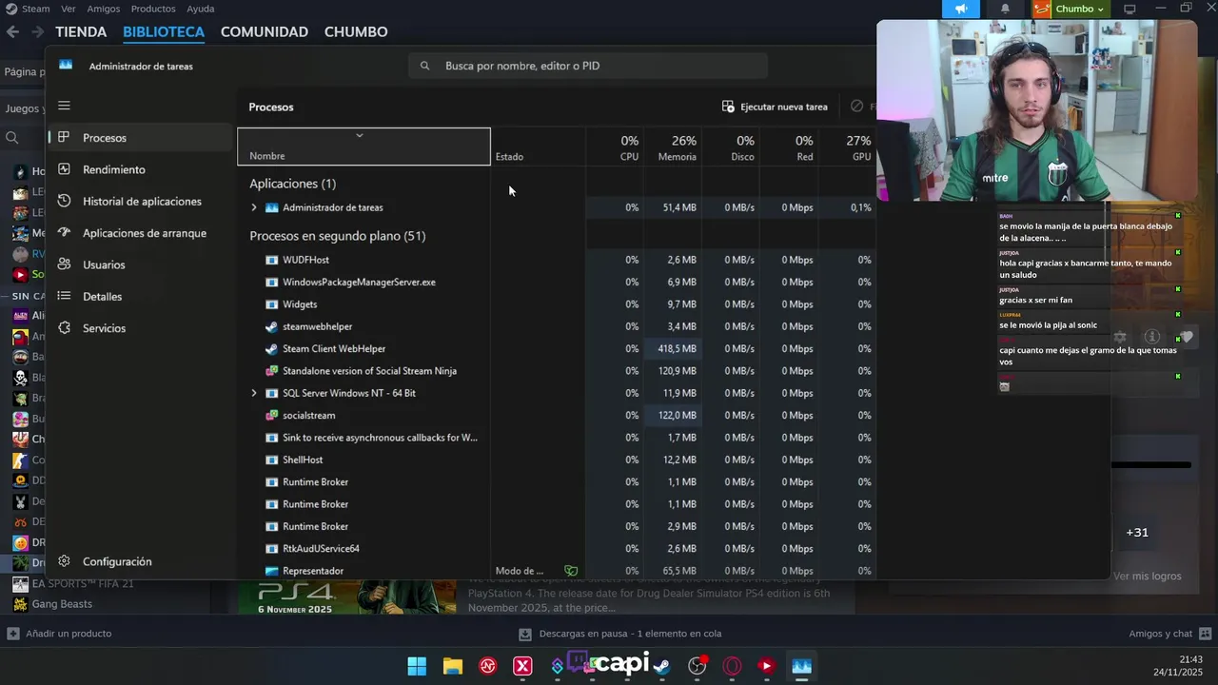Click the process search field
Image resolution: width=1218 pixels, height=685 pixels.
click(x=588, y=66)
